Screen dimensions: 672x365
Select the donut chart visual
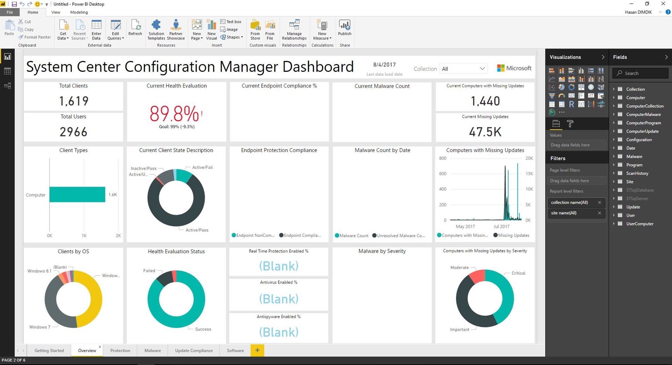tap(571, 87)
